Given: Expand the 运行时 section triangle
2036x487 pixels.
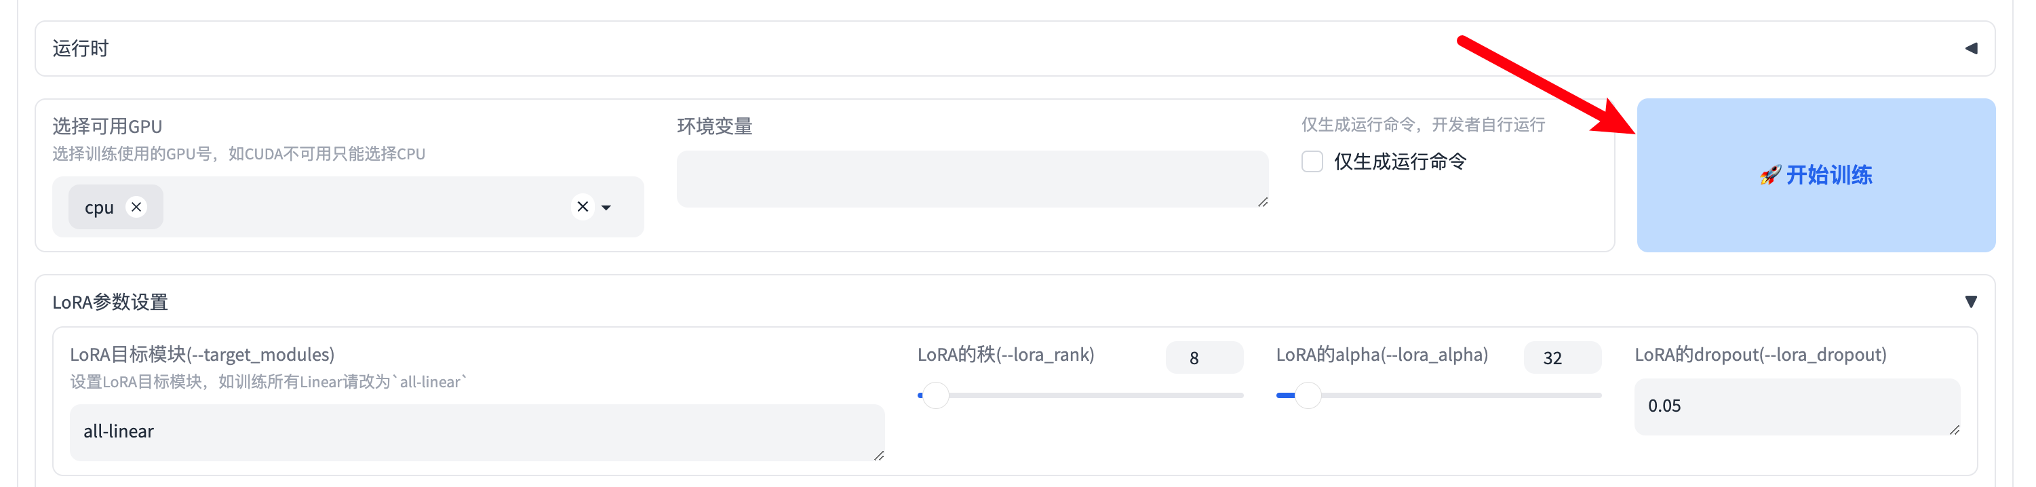Looking at the screenshot, I should tap(1970, 49).
